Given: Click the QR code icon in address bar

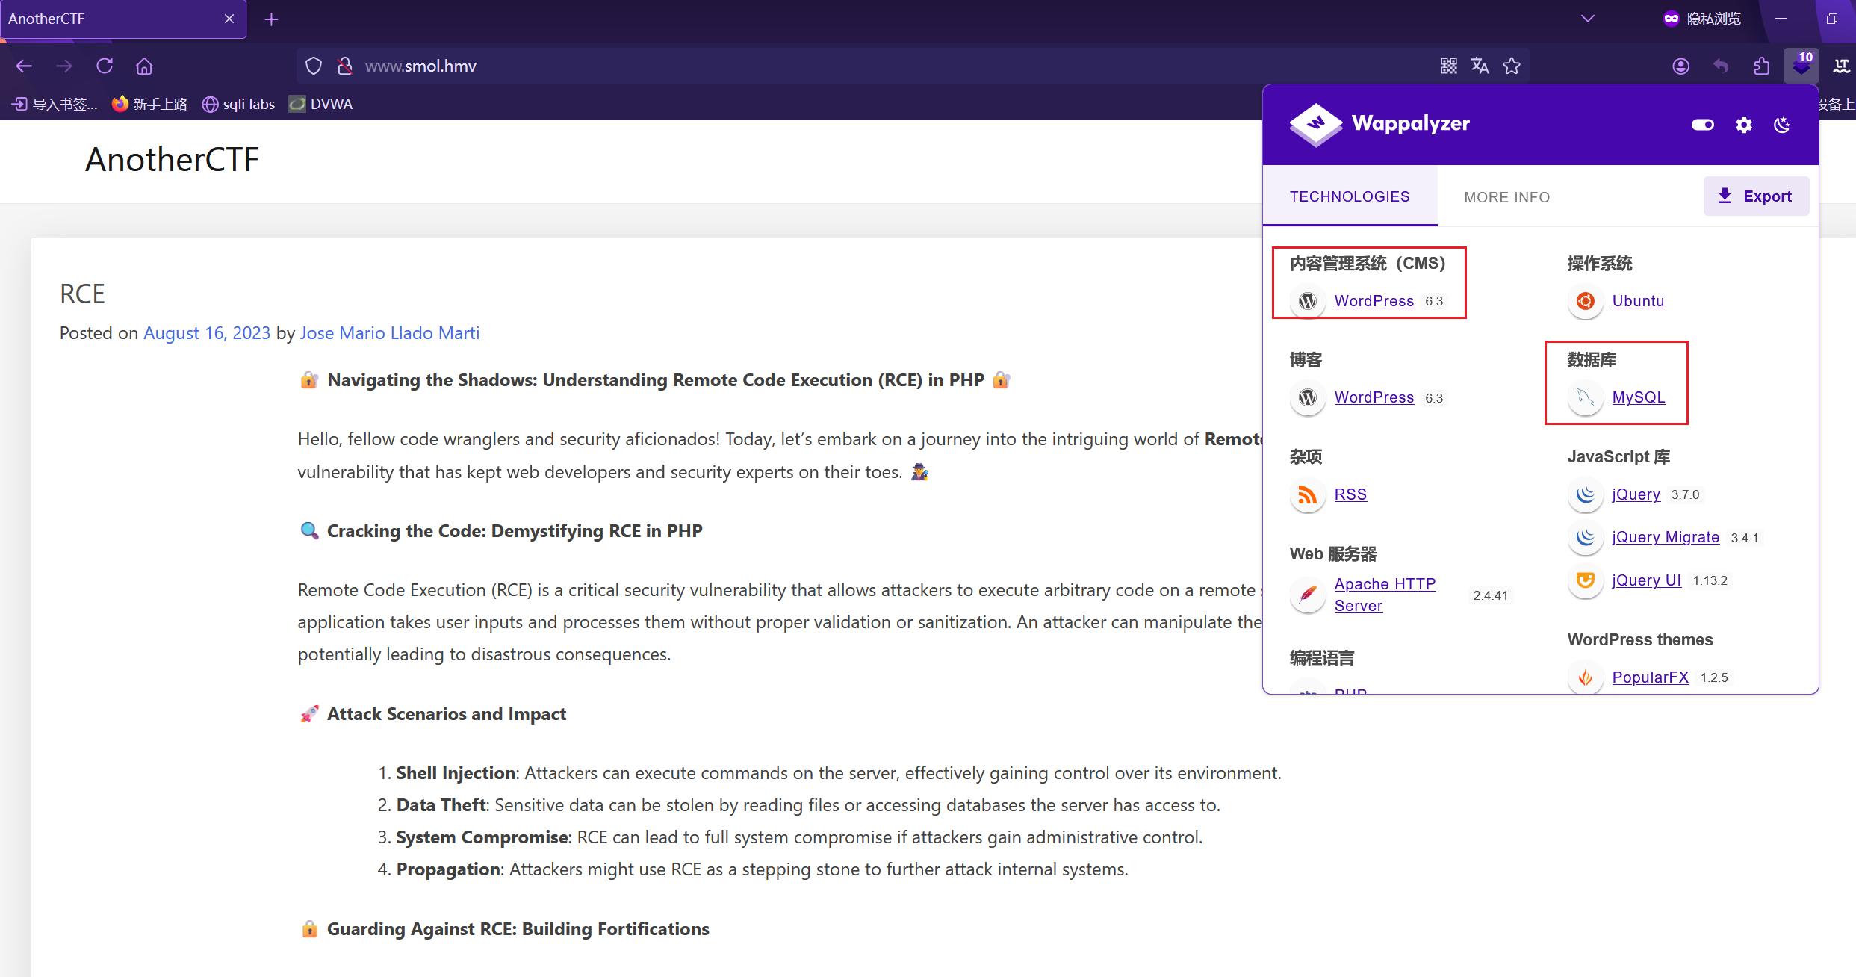Looking at the screenshot, I should (1448, 66).
